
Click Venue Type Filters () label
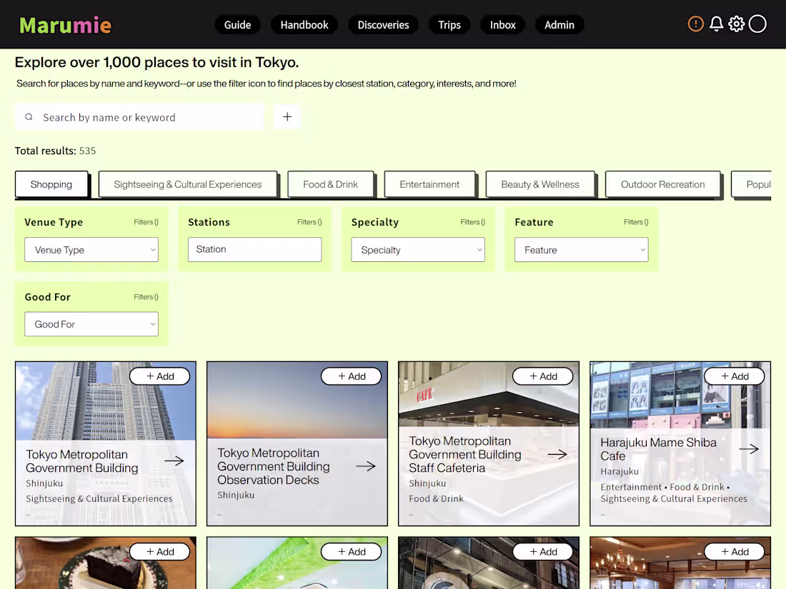pos(146,222)
